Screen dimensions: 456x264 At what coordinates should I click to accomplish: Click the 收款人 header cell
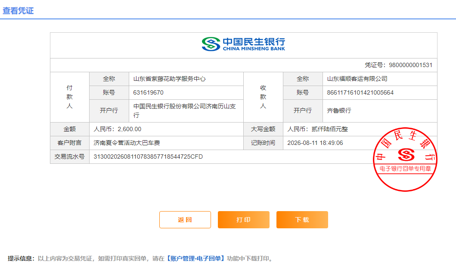click(x=263, y=97)
